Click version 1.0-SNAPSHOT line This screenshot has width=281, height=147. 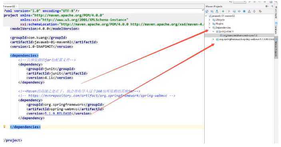click(x=42, y=47)
